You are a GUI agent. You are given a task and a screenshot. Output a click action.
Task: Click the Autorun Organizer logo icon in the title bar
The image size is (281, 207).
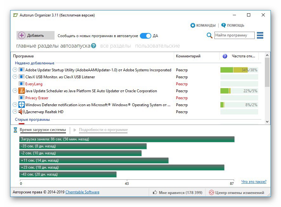pos(16,15)
